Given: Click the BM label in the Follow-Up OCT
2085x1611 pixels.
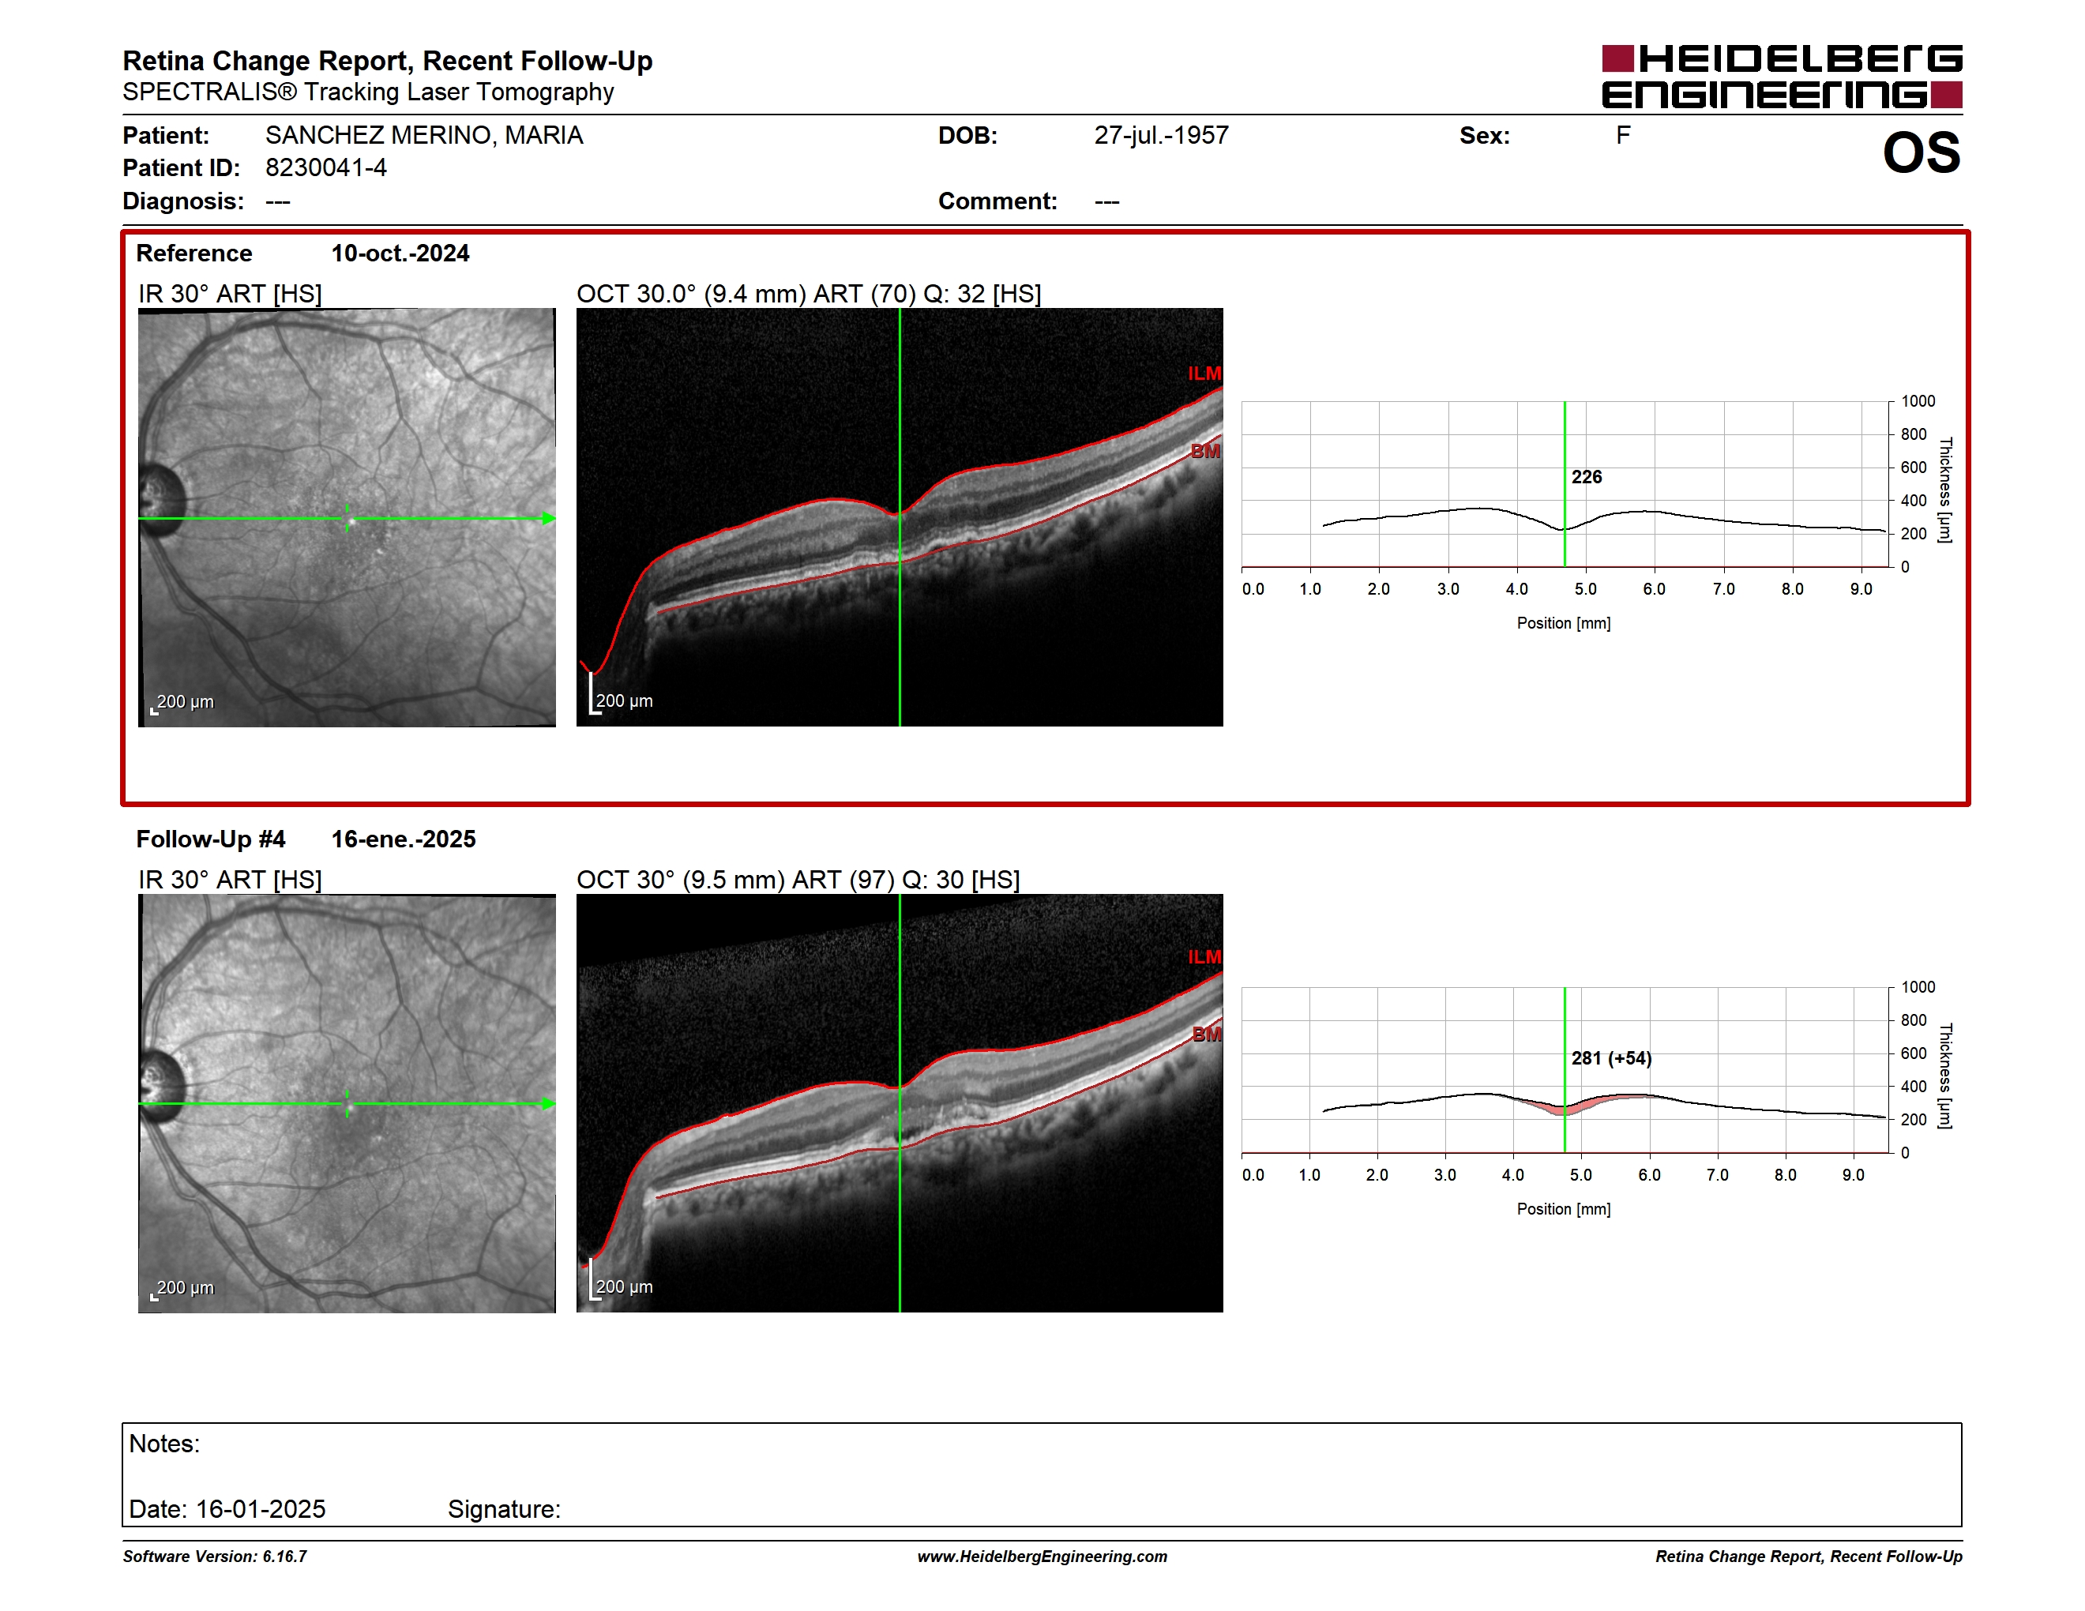Looking at the screenshot, I should (1207, 1034).
